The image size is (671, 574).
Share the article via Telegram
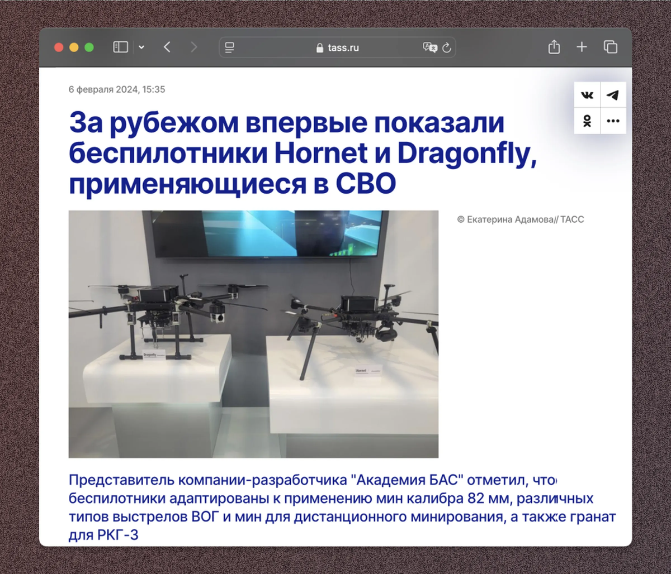[613, 95]
